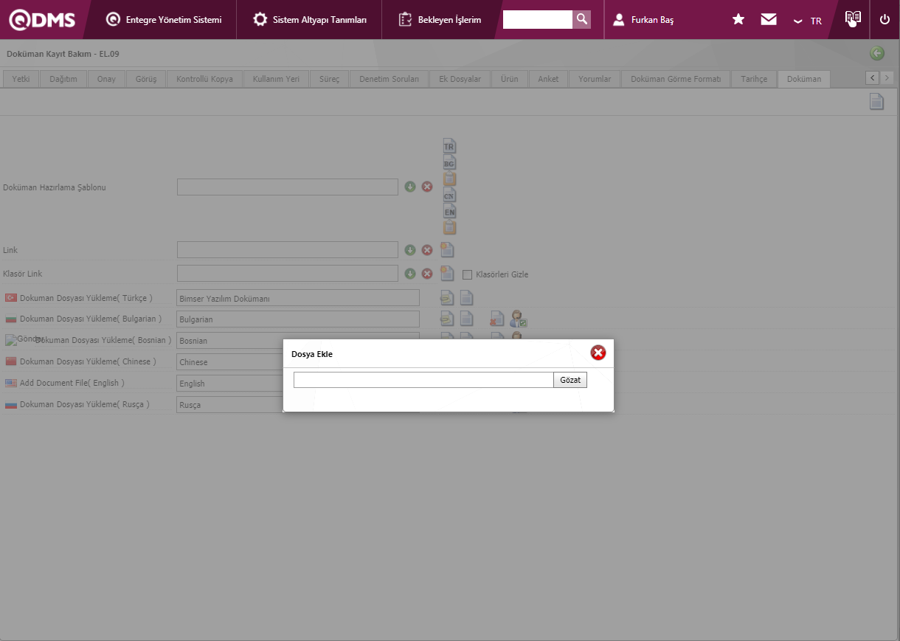This screenshot has width=900, height=641.
Task: Click the file path input in Dosya Ekle
Action: (423, 380)
